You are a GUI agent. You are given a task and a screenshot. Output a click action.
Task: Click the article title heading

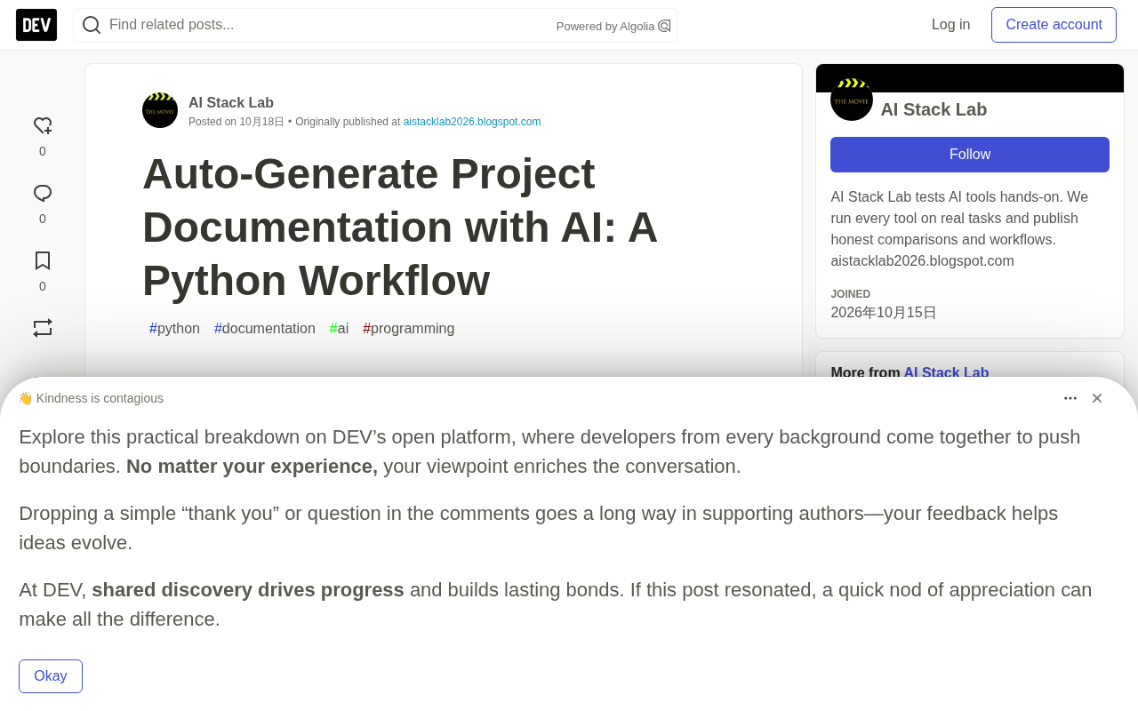[x=400, y=228]
